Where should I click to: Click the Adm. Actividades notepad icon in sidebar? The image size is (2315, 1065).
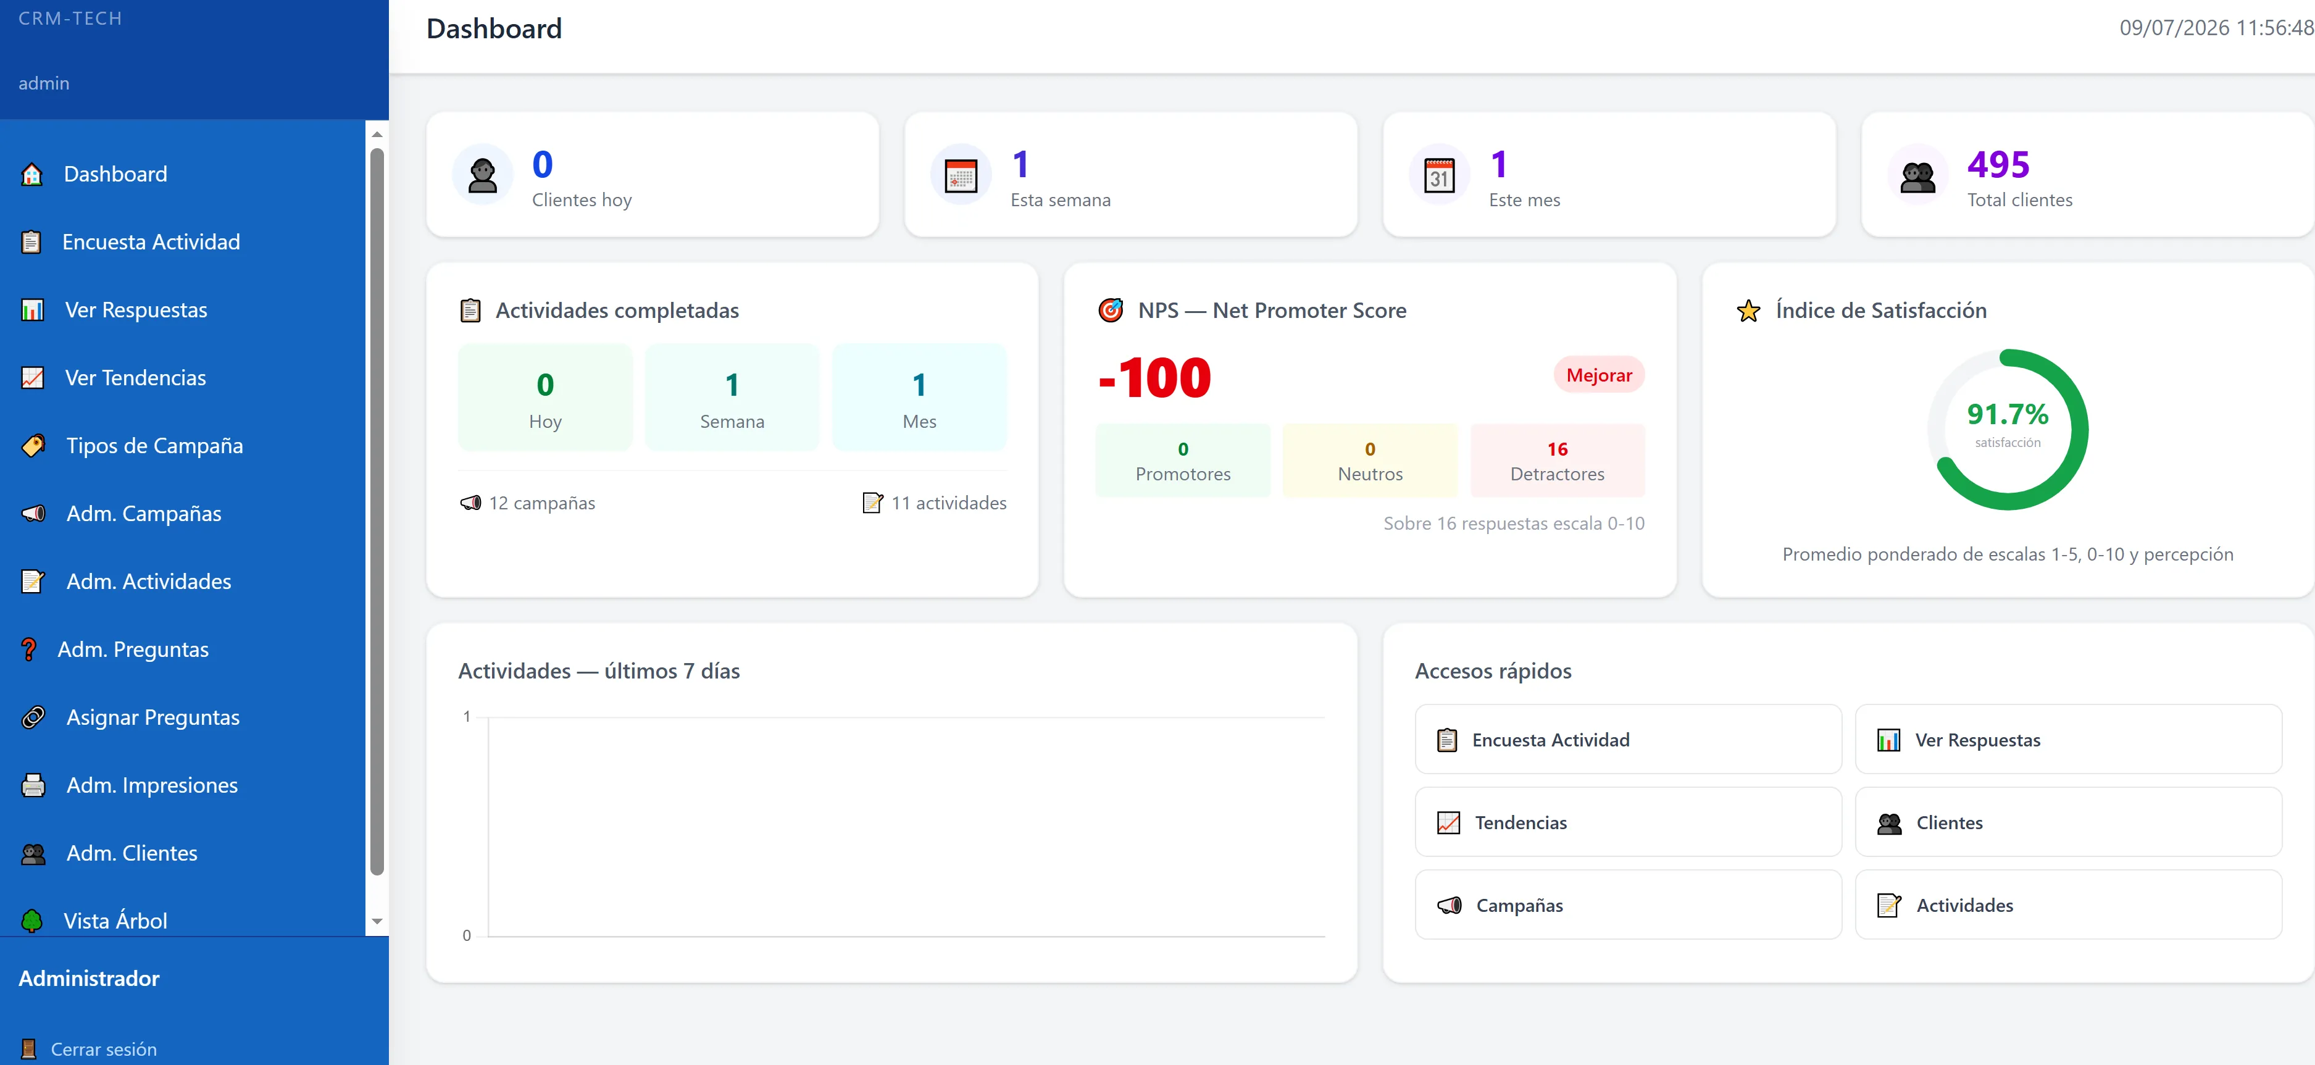click(33, 582)
